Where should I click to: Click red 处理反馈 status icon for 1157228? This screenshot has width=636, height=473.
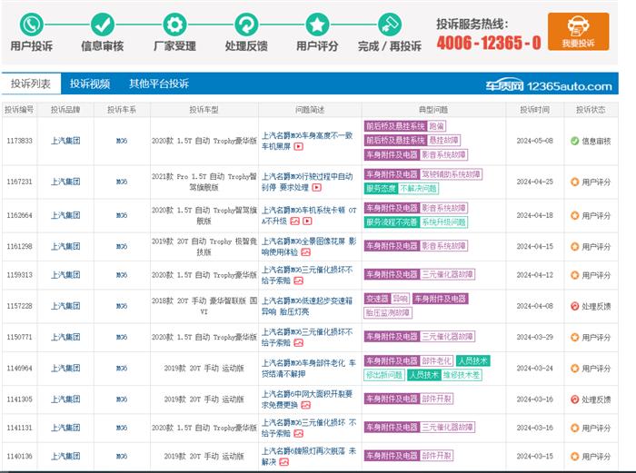(x=574, y=306)
